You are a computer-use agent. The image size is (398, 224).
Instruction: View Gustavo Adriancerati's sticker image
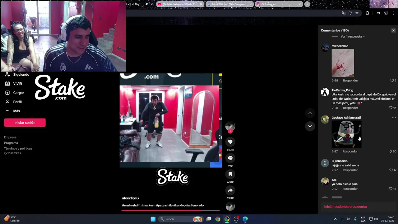tap(346, 134)
